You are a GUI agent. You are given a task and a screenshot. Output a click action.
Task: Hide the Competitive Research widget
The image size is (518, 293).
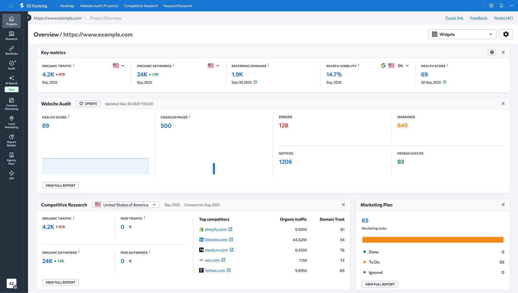coord(343,204)
